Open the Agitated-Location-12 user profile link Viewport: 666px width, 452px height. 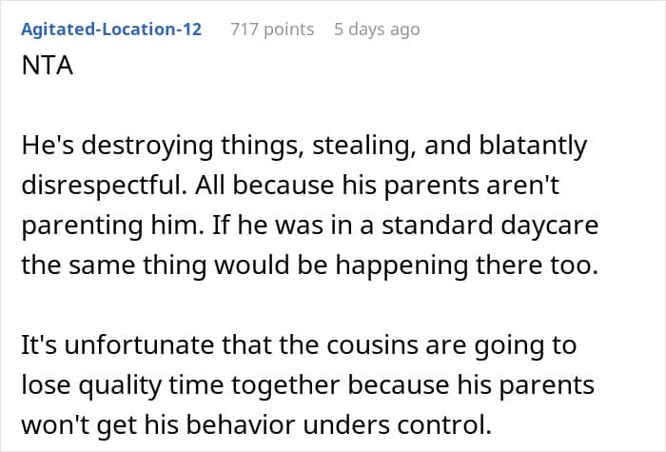(x=111, y=29)
